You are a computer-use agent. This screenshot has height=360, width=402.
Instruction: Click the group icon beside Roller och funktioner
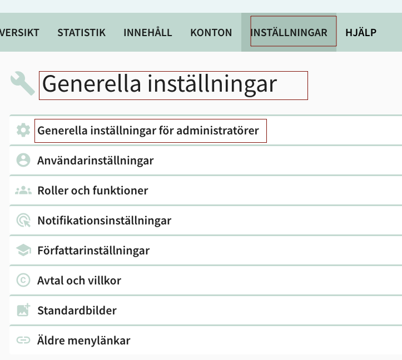(23, 191)
